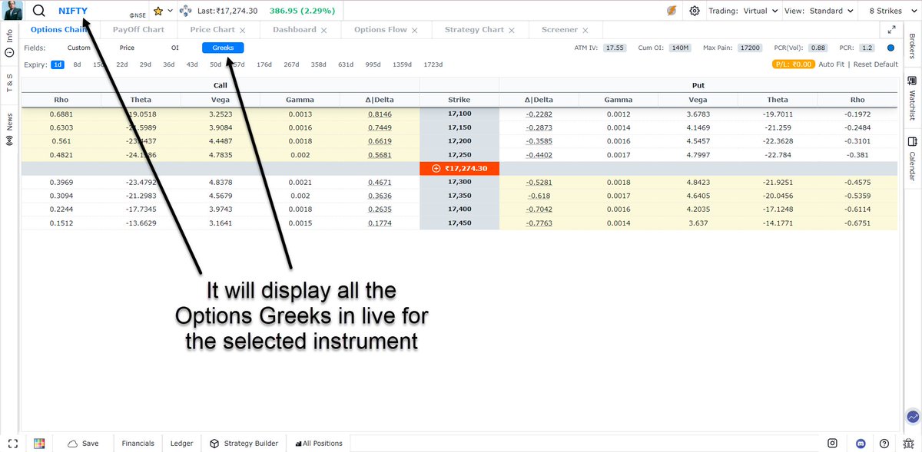Select the OI fields option
This screenshot has width=922, height=452.
point(174,48)
